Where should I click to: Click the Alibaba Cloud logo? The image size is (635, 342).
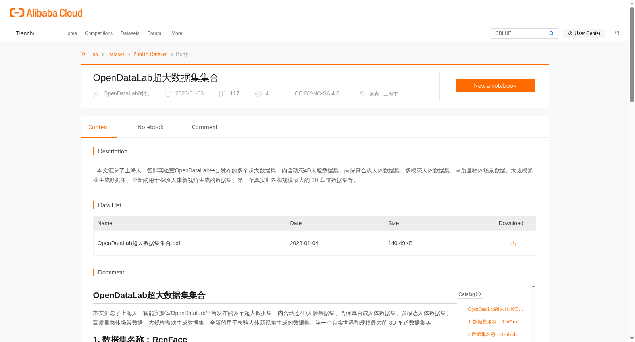(x=46, y=13)
